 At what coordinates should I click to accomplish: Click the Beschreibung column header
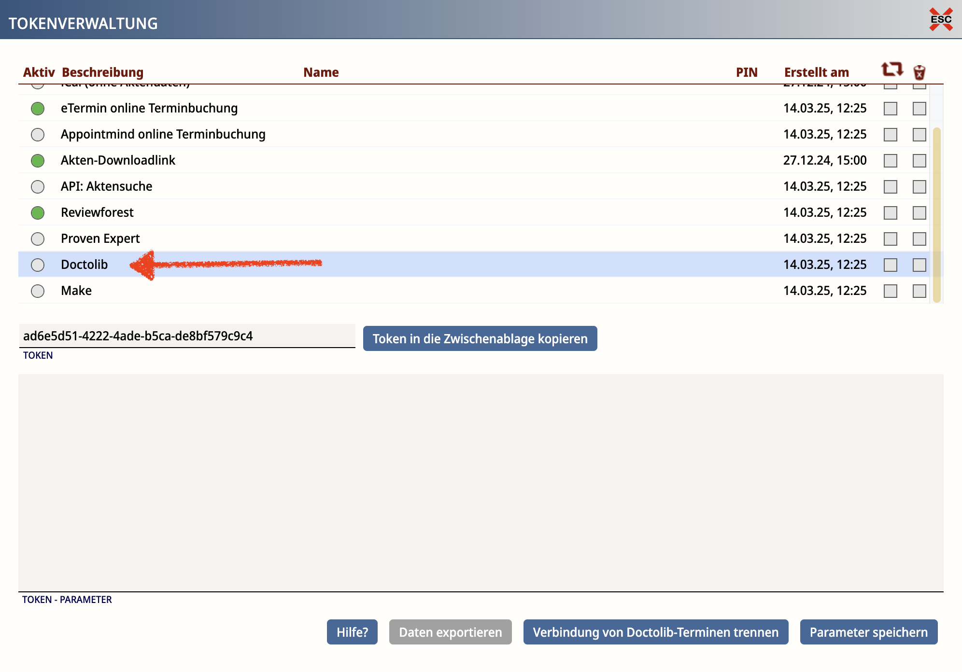[103, 72]
